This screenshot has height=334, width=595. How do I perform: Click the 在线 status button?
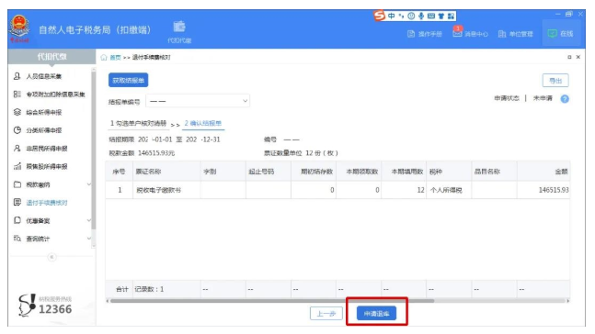pos(560,34)
